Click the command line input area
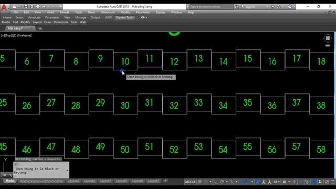336x189 pixels. (41, 170)
